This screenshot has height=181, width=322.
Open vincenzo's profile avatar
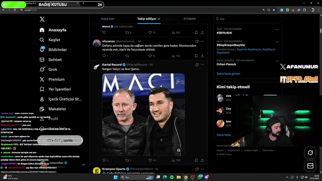(97, 43)
